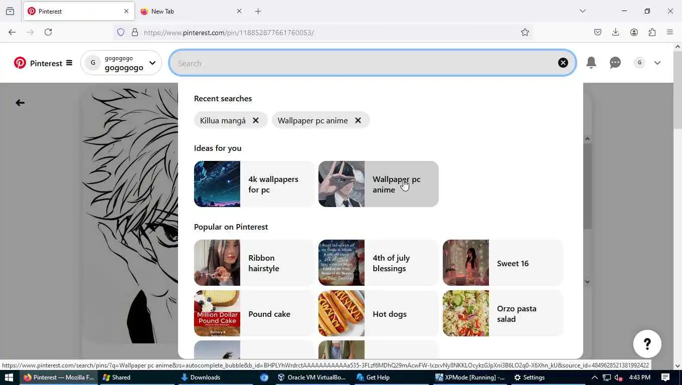
Task: Show hidden system tray icons
Action: coord(594,377)
